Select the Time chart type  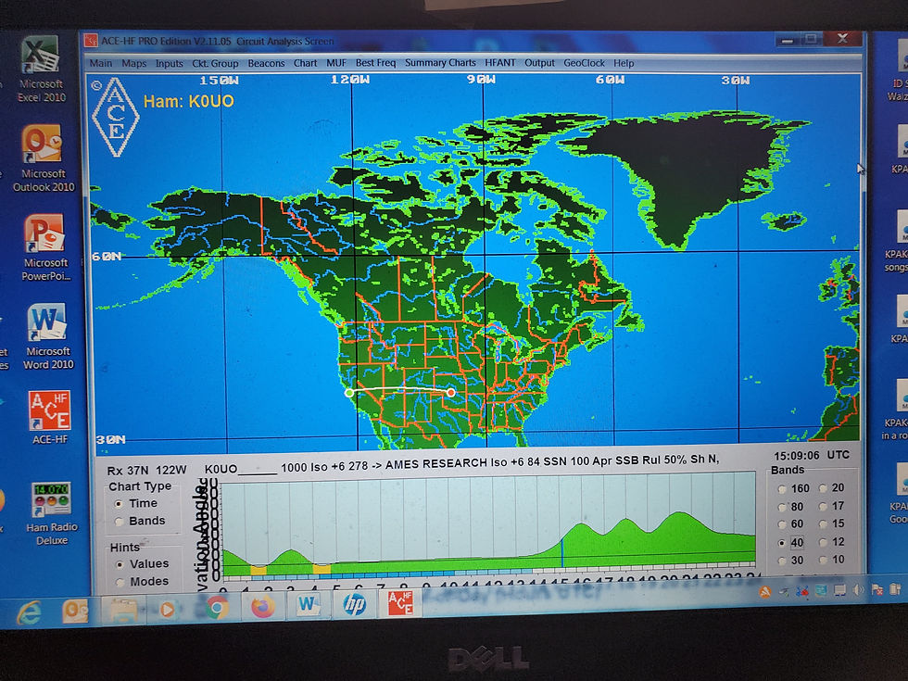120,503
